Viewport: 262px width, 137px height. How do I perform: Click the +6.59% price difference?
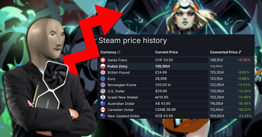point(244,60)
